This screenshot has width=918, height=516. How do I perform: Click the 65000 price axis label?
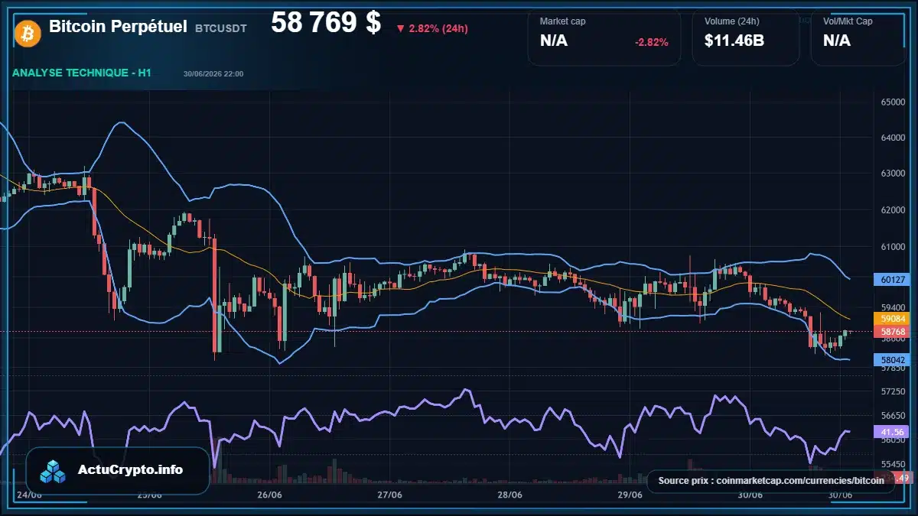tap(893, 102)
